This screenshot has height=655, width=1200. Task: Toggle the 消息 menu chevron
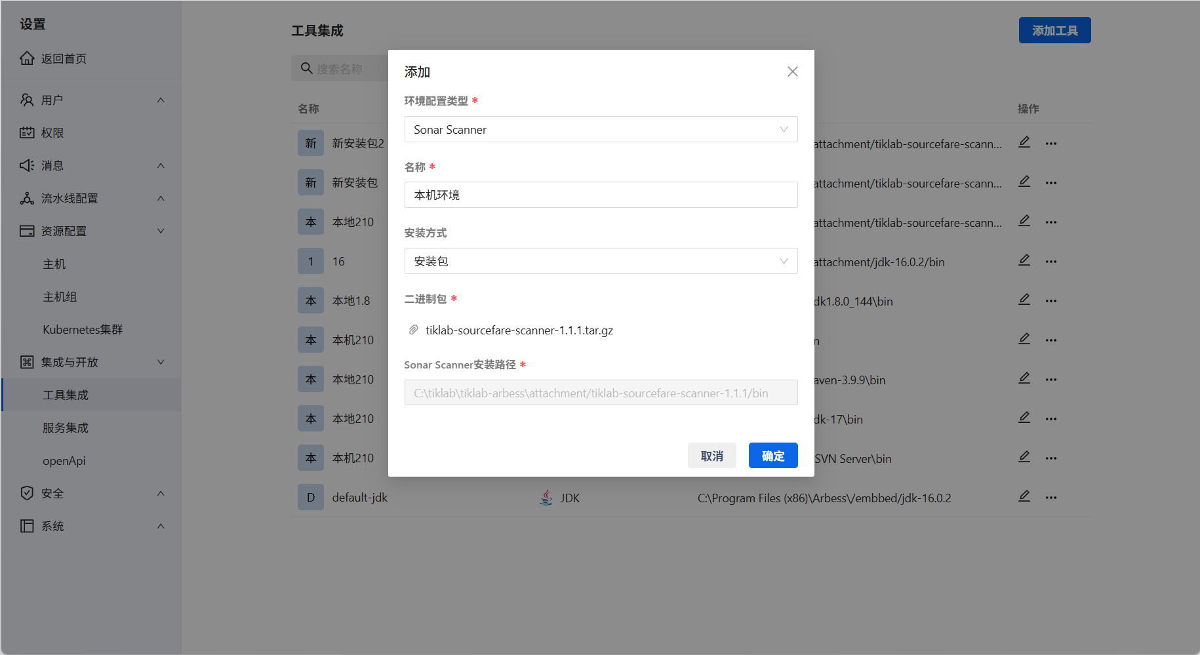coord(161,165)
